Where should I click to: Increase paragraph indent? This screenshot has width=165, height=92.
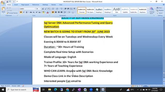coord(68,9)
